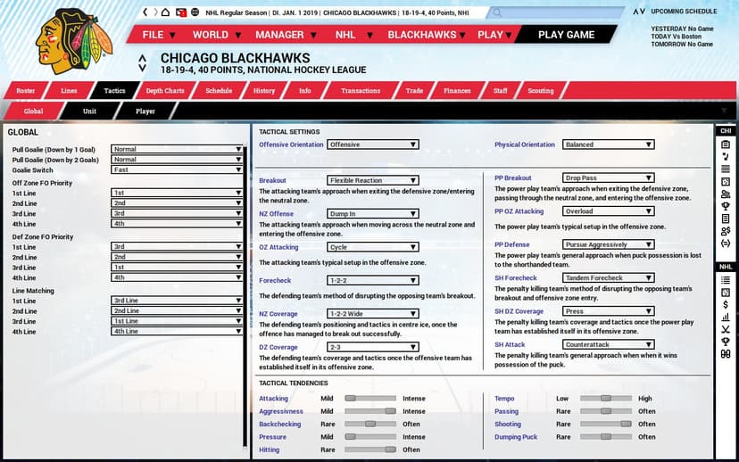Open NHL schedule calendar sidebar icon
Image resolution: width=739 pixels, height=462 pixels.
click(x=726, y=293)
